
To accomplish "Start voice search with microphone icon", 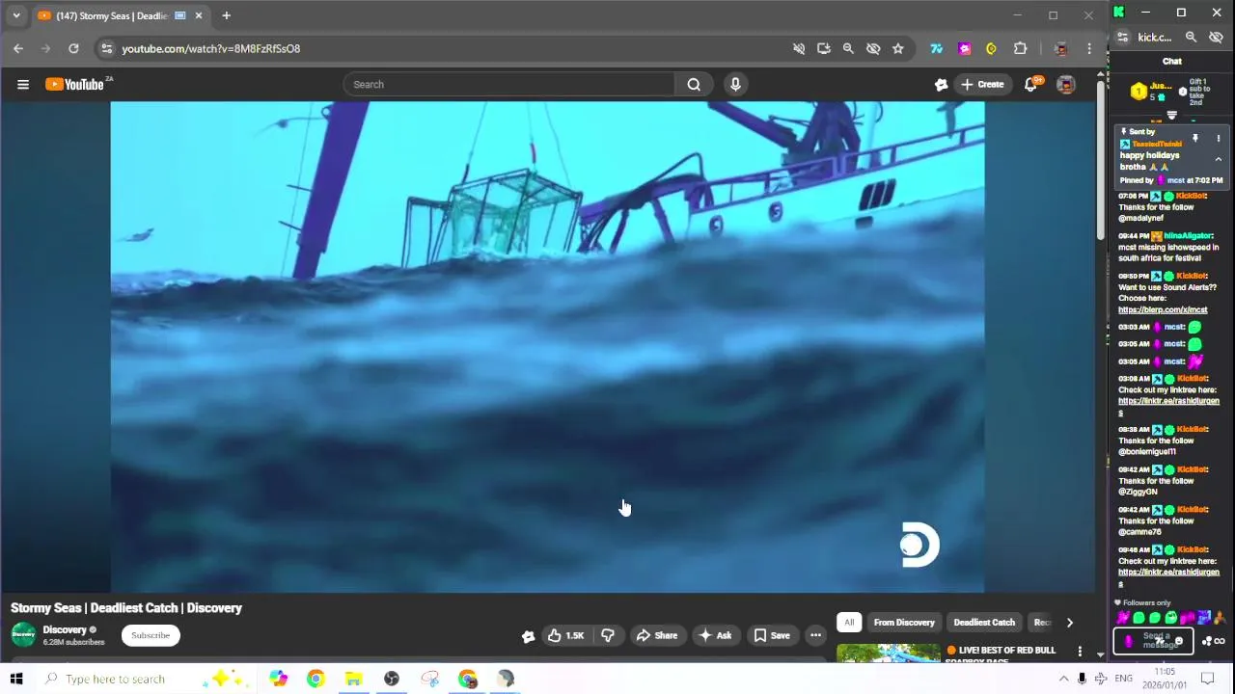I will [x=735, y=85].
